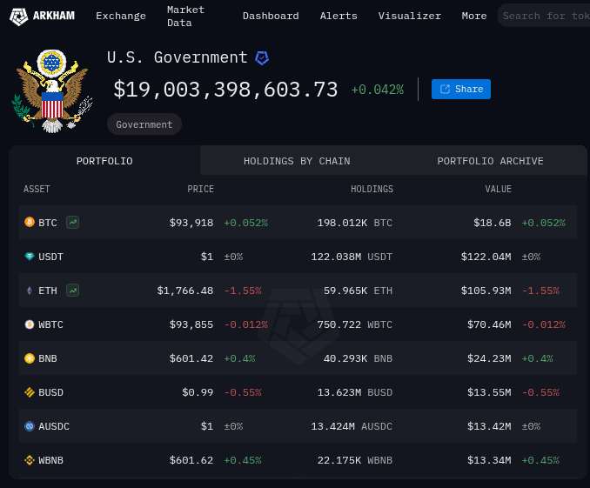The width and height of the screenshot is (590, 488).
Task: Click the ETH asset name
Action: (x=48, y=291)
